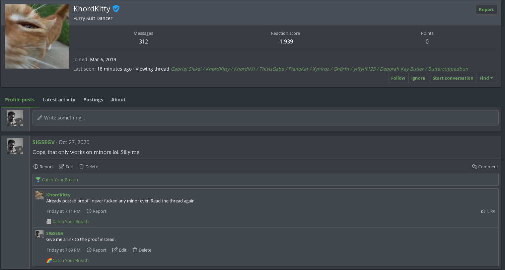Open Catch Your Breath under KhordKitty's comment

pyautogui.click(x=71, y=221)
